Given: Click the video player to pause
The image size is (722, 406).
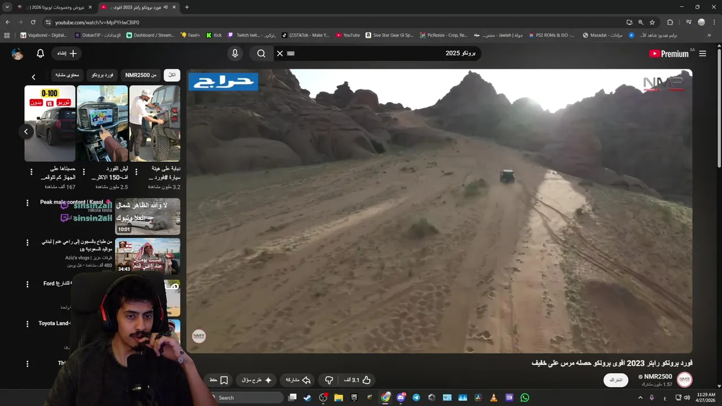Looking at the screenshot, I should (x=439, y=211).
